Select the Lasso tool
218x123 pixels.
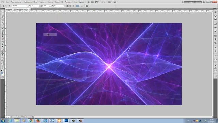2,17
